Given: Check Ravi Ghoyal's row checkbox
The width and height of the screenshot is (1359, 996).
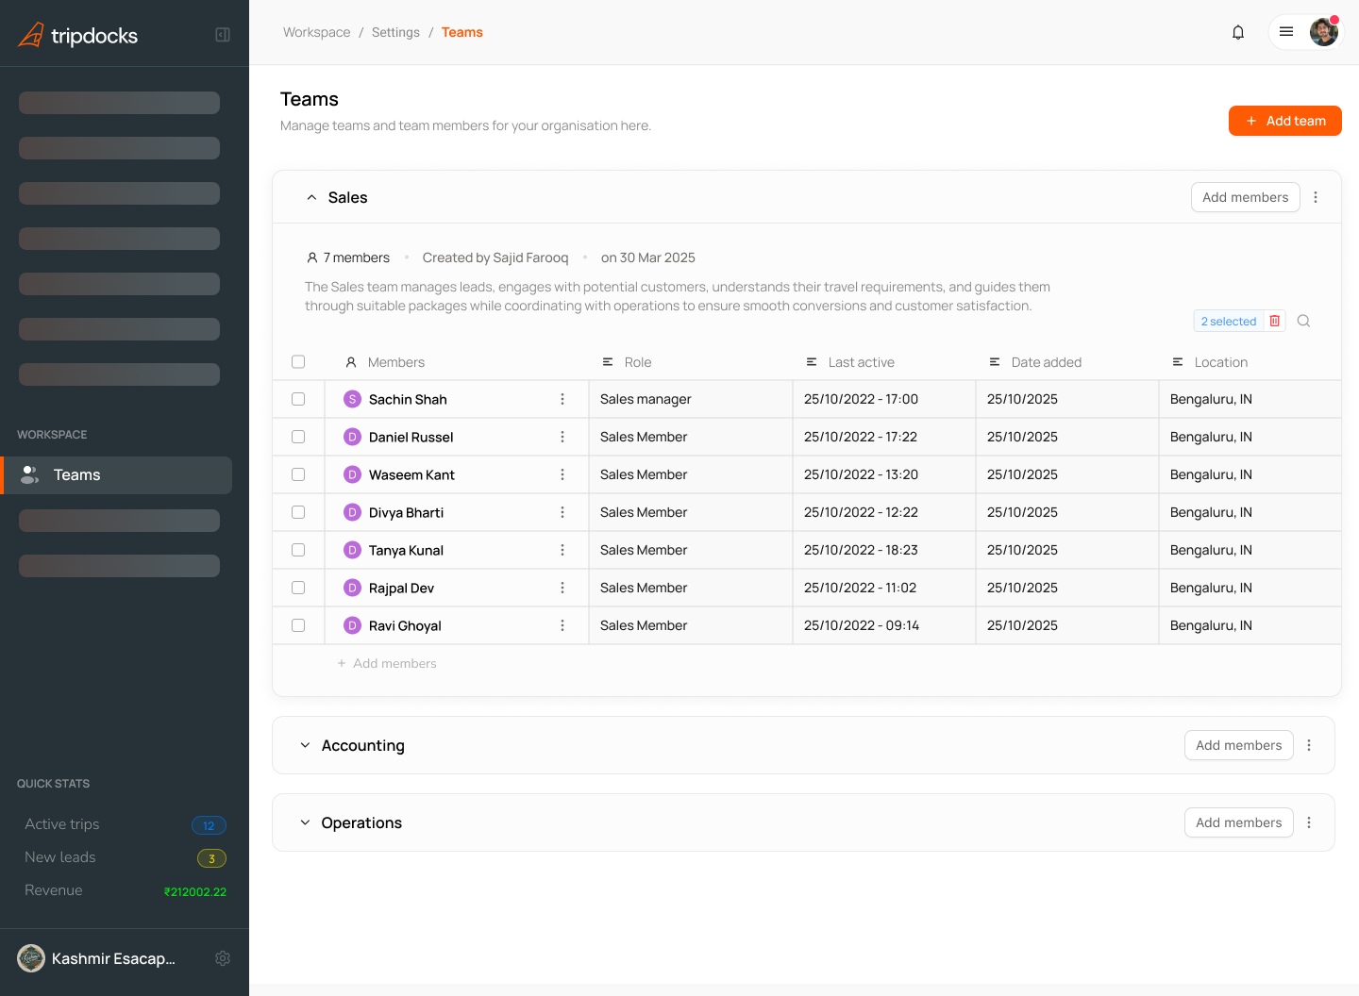Looking at the screenshot, I should tap(298, 624).
